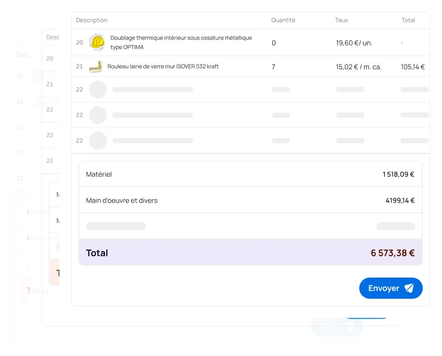Select Rouleau laine de verre ISOVER text
This screenshot has width=442, height=356.
163,66
